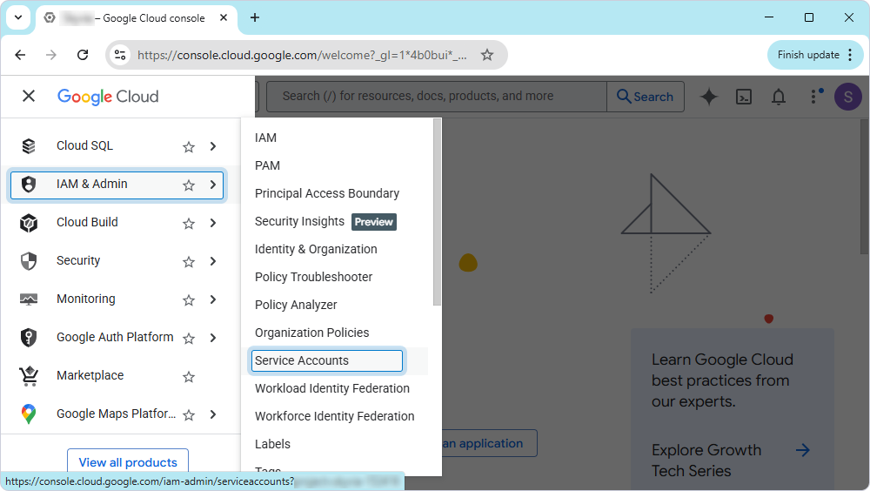The image size is (870, 491).
Task: Click the Cloud Build product icon
Action: [x=29, y=223]
